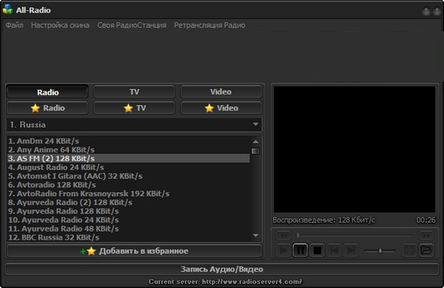
Task: Click the right round title-bar window button
Action: pyautogui.click(x=437, y=11)
